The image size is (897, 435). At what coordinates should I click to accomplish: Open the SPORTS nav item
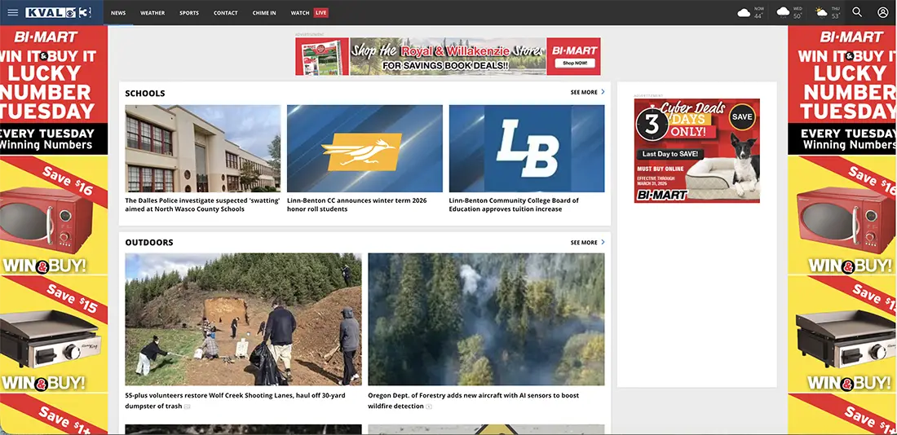point(189,12)
